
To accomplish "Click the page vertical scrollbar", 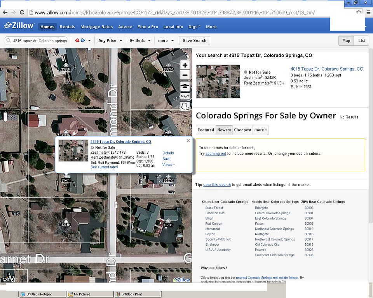I will pyautogui.click(x=371, y=135).
